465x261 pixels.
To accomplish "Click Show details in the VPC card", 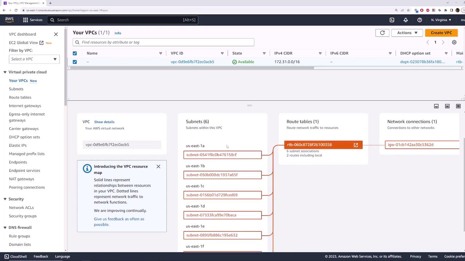I will 104,122.
